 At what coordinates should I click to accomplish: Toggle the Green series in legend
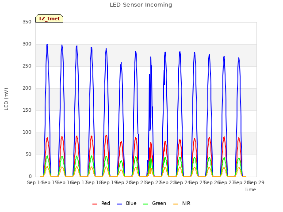[x=154, y=203]
